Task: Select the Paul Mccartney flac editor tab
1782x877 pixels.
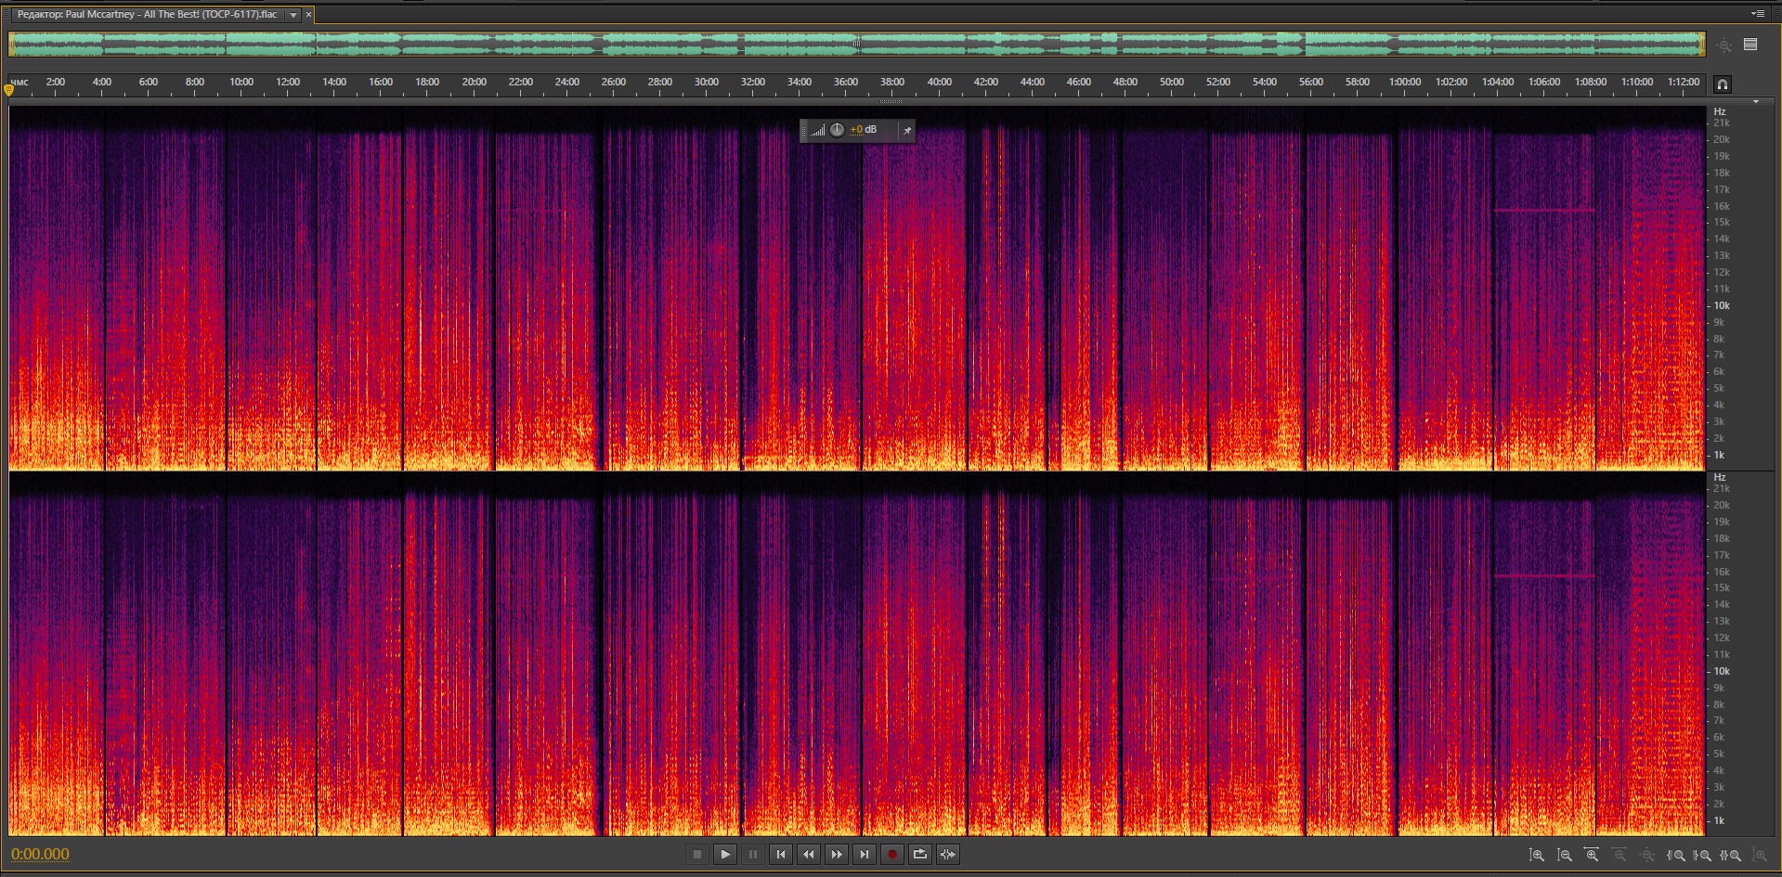Action: click(x=149, y=15)
